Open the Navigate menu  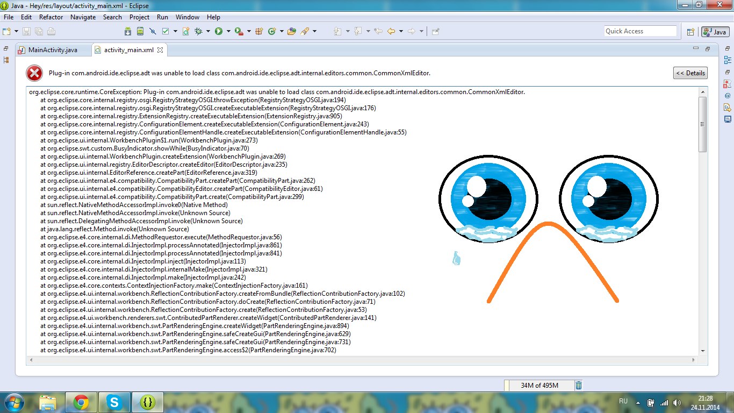pyautogui.click(x=83, y=17)
